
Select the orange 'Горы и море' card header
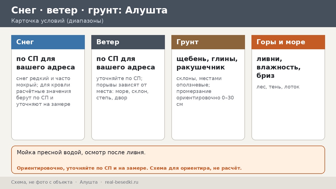[288, 42]
